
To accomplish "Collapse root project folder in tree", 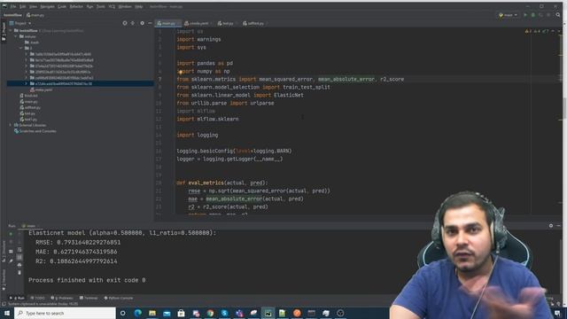I will click(x=11, y=31).
